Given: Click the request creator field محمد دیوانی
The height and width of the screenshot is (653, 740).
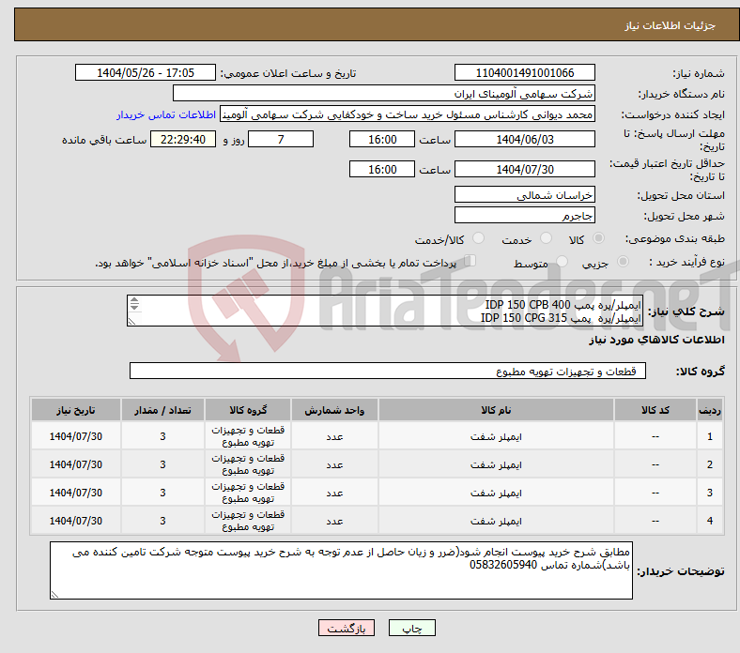Looking at the screenshot, I should [x=408, y=114].
